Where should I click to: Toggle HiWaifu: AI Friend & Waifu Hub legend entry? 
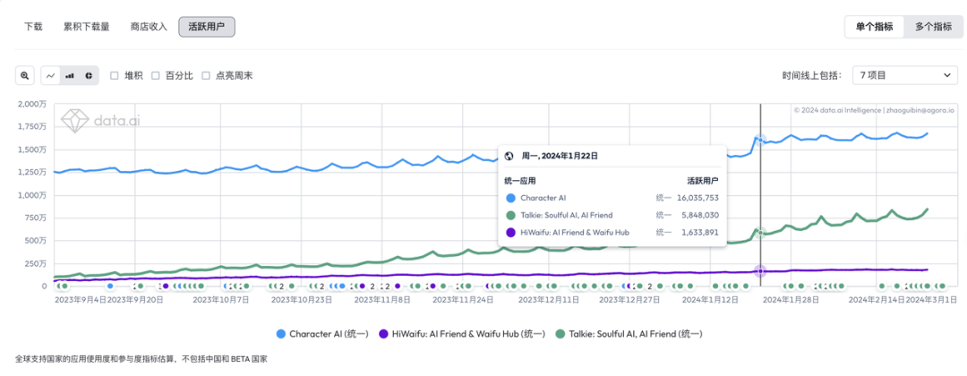461,333
